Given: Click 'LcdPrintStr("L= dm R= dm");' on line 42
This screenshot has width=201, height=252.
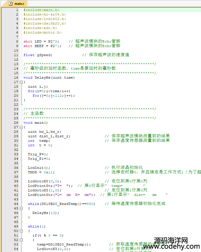Looking at the screenshot, I should [x=61, y=195].
